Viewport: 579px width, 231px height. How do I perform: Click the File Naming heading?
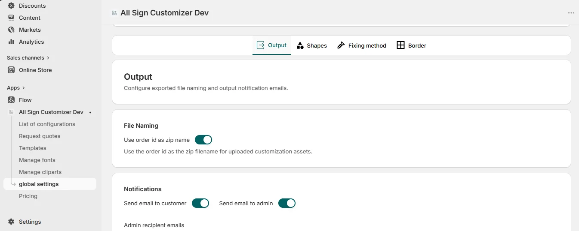pyautogui.click(x=141, y=126)
